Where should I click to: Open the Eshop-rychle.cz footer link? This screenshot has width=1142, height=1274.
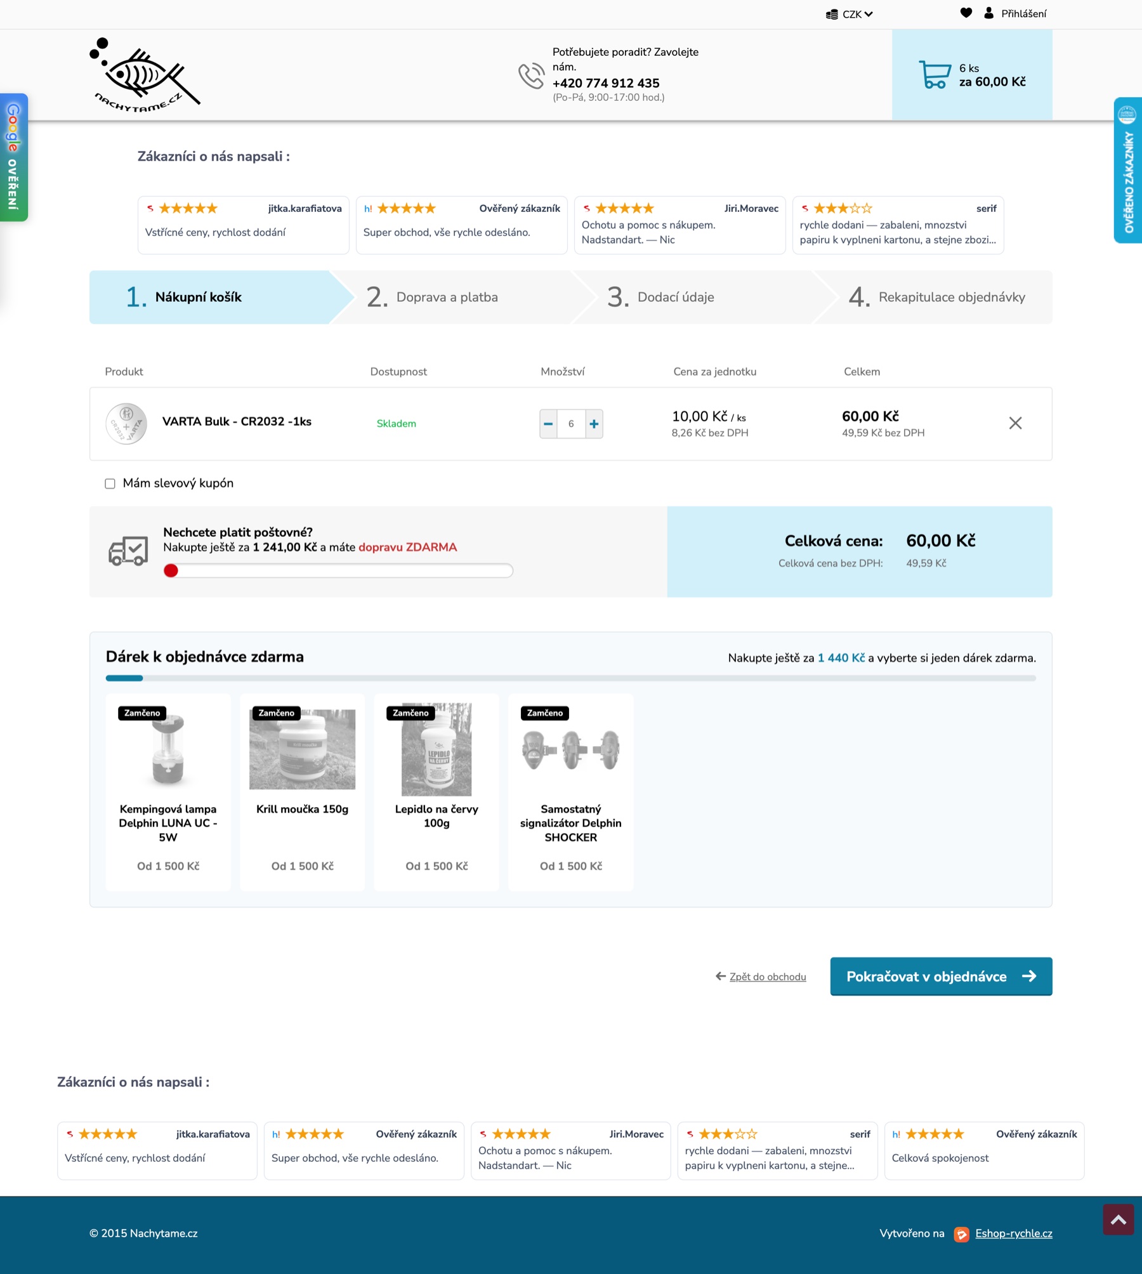click(x=1014, y=1233)
